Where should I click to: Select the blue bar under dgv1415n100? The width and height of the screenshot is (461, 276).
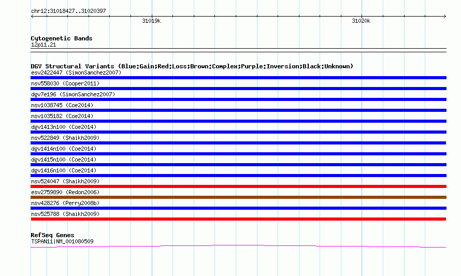tap(238, 165)
